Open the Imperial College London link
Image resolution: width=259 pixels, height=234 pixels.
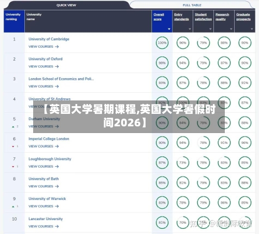tap(49, 139)
